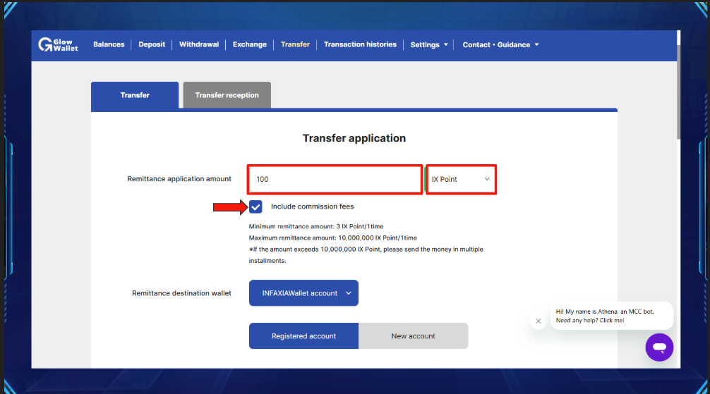Click the Remittance destination wallet label
Image resolution: width=710 pixels, height=394 pixels.
(x=181, y=293)
